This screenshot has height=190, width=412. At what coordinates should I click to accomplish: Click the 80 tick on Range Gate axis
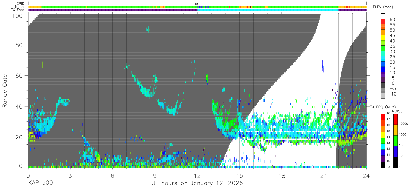coord(19,45)
